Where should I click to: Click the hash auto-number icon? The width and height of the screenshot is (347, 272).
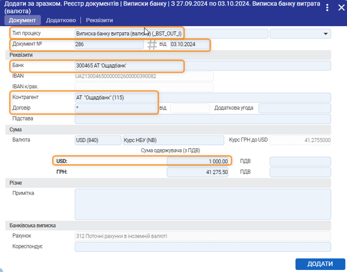coord(152,45)
